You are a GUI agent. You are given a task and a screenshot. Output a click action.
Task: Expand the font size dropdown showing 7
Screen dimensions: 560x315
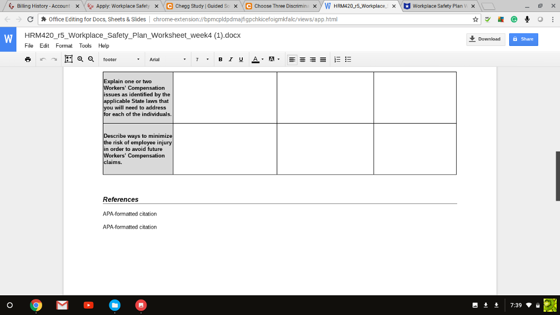[x=202, y=59]
